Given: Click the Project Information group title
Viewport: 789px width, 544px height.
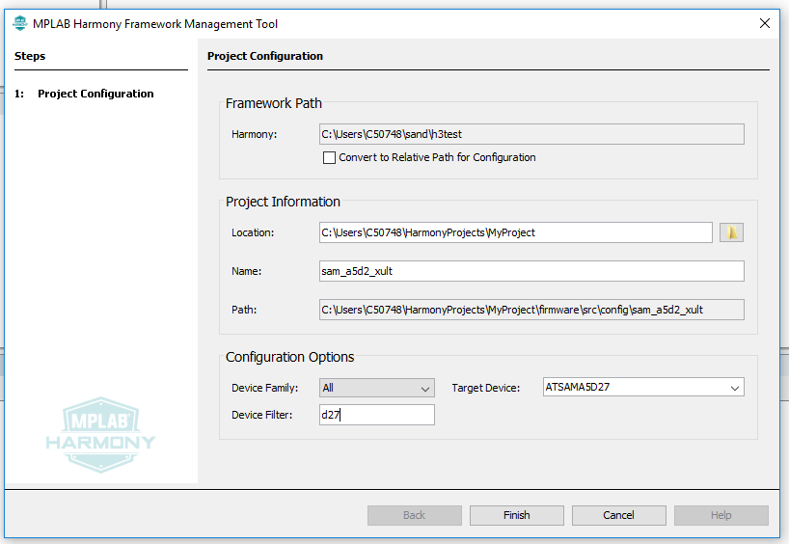Looking at the screenshot, I should coord(283,202).
